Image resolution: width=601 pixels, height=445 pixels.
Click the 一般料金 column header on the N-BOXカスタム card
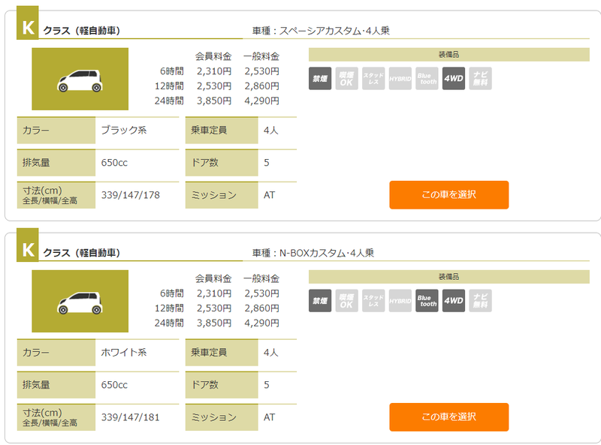click(261, 278)
